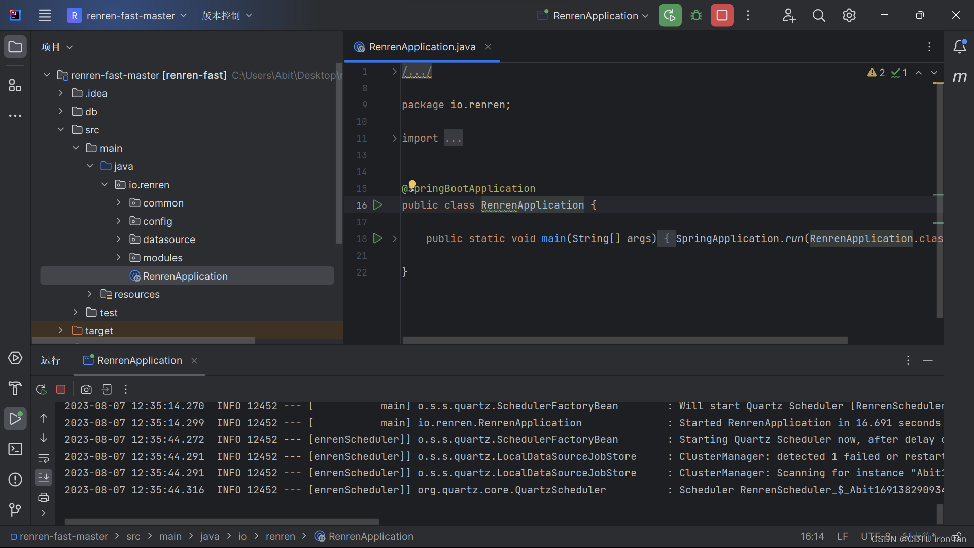
Task: Open notifications bell icon
Action: coord(959,46)
